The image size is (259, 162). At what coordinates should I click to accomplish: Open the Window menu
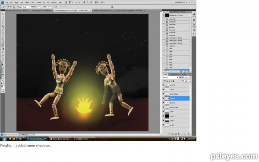tap(54, 3)
